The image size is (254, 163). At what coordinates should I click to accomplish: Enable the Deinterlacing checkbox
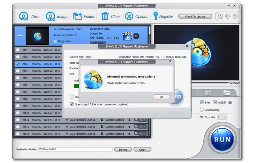coord(202,110)
